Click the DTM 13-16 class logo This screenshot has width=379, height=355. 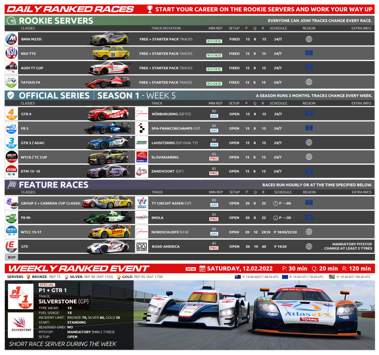[x=11, y=171]
